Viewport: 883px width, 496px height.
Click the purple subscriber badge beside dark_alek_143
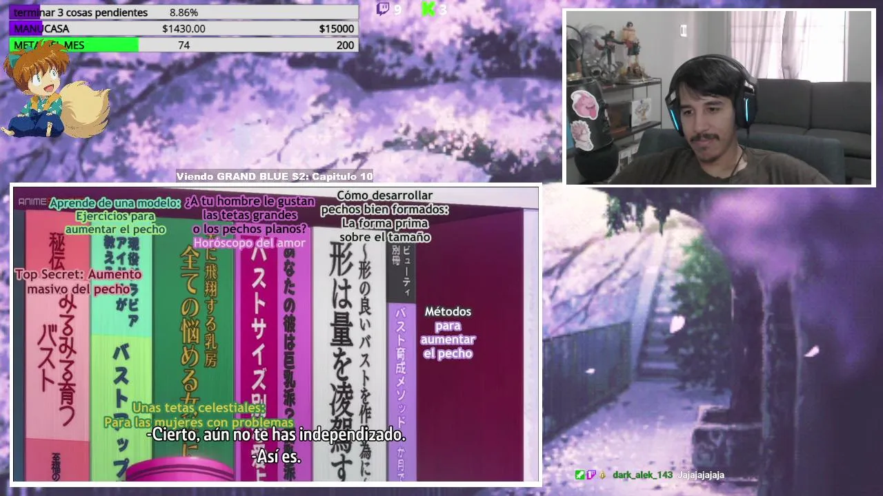(591, 475)
